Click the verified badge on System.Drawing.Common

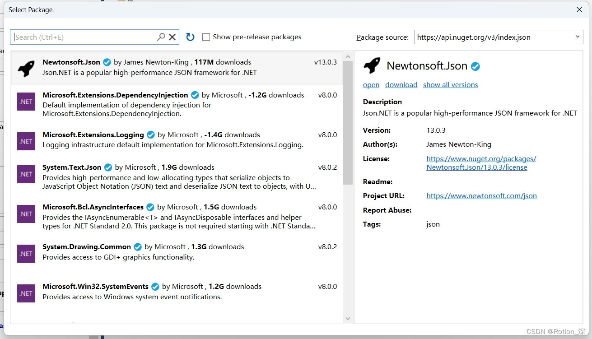click(137, 246)
